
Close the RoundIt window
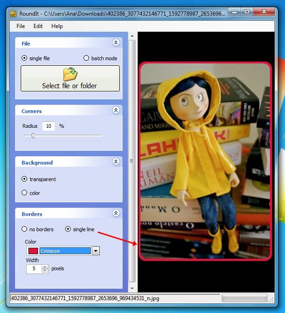tap(264, 12)
